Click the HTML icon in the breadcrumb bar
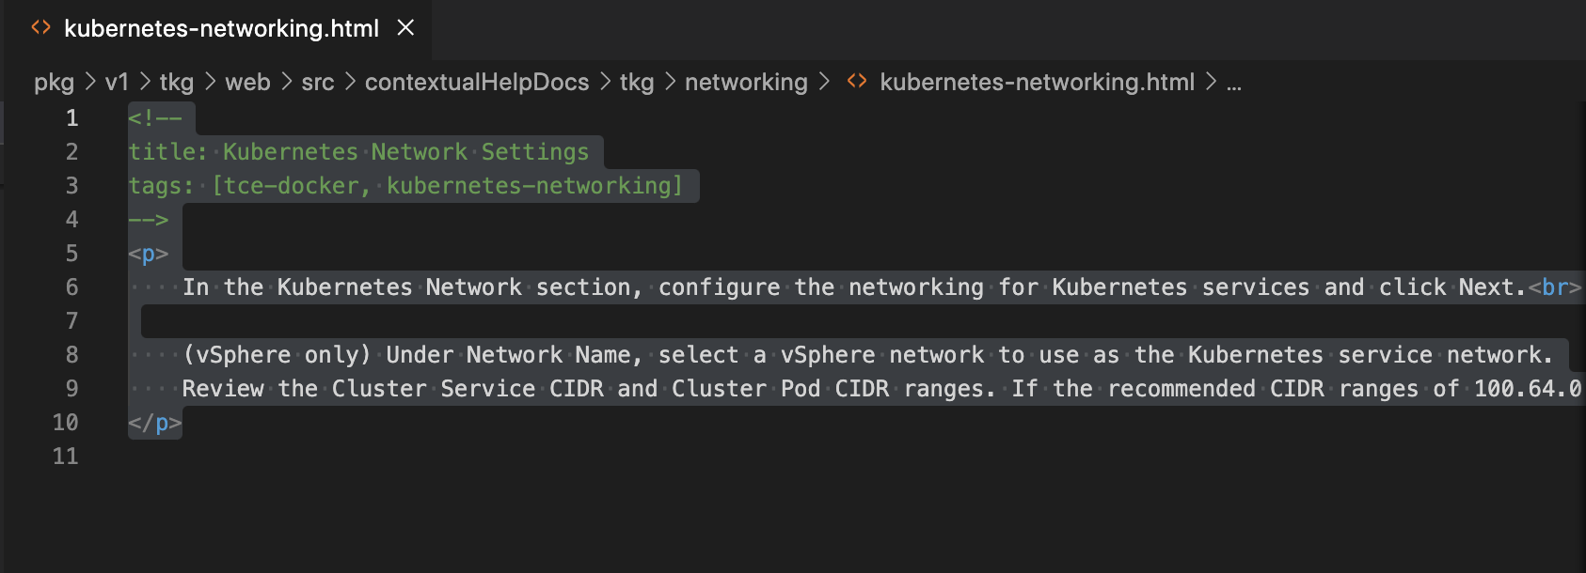Image resolution: width=1586 pixels, height=573 pixels. 857,82
